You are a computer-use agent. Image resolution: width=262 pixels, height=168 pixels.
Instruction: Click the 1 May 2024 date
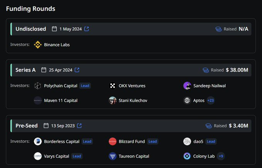pyautogui.click(x=71, y=29)
